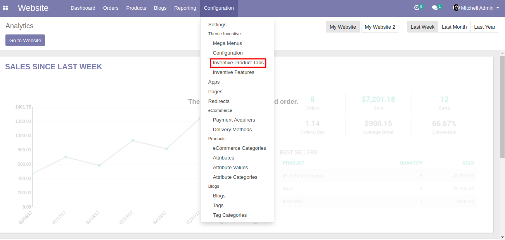
Task: Click the Analytics page title
Action: (x=19, y=26)
